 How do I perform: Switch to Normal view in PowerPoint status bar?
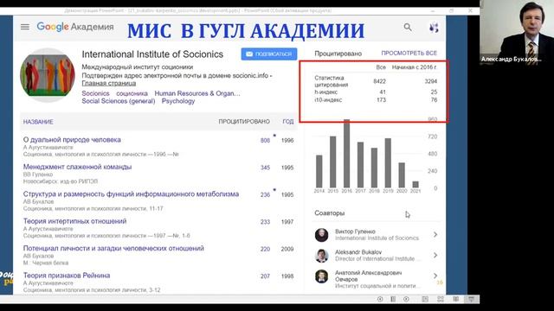point(425,299)
